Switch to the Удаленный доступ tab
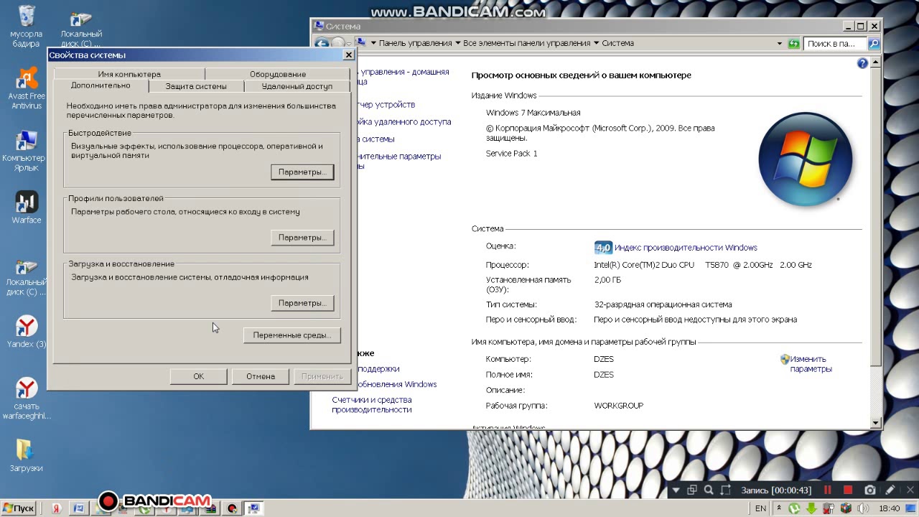Viewport: 919px width, 517px height. tap(297, 86)
